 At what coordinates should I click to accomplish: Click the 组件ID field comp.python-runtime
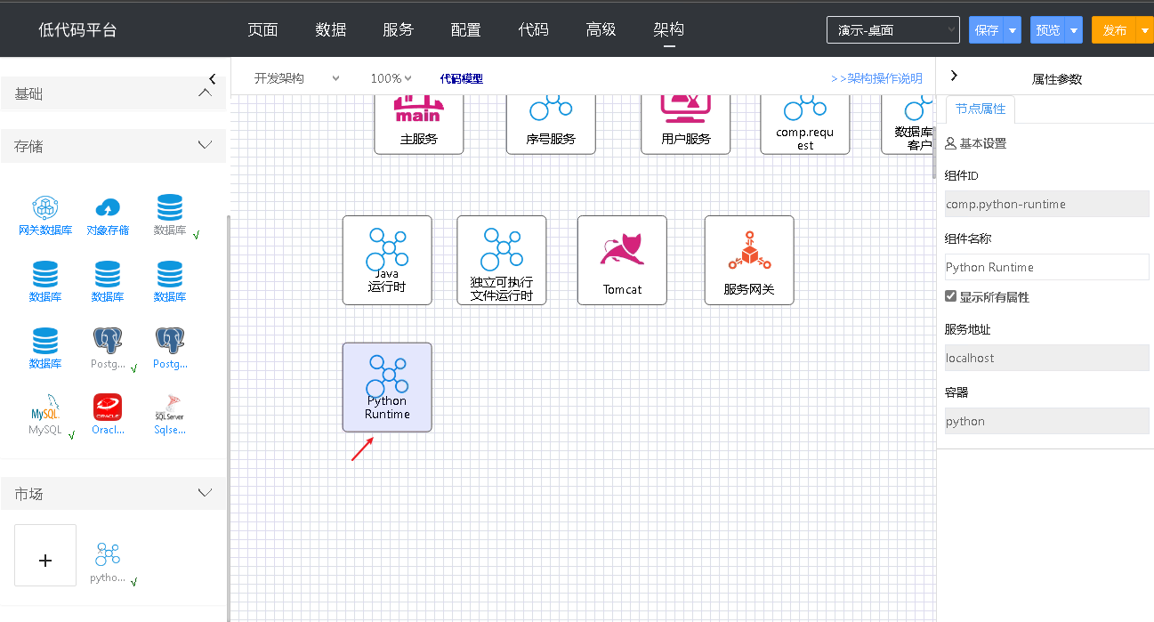tap(1047, 204)
